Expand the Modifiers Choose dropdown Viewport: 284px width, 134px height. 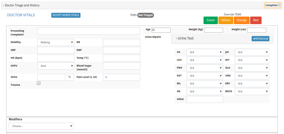pos(41,126)
